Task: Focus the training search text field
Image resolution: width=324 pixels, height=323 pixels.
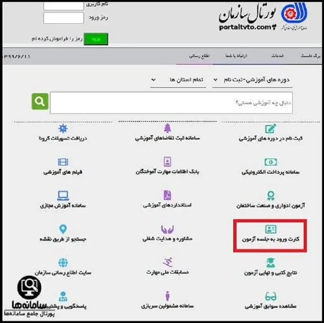Action: (171, 103)
